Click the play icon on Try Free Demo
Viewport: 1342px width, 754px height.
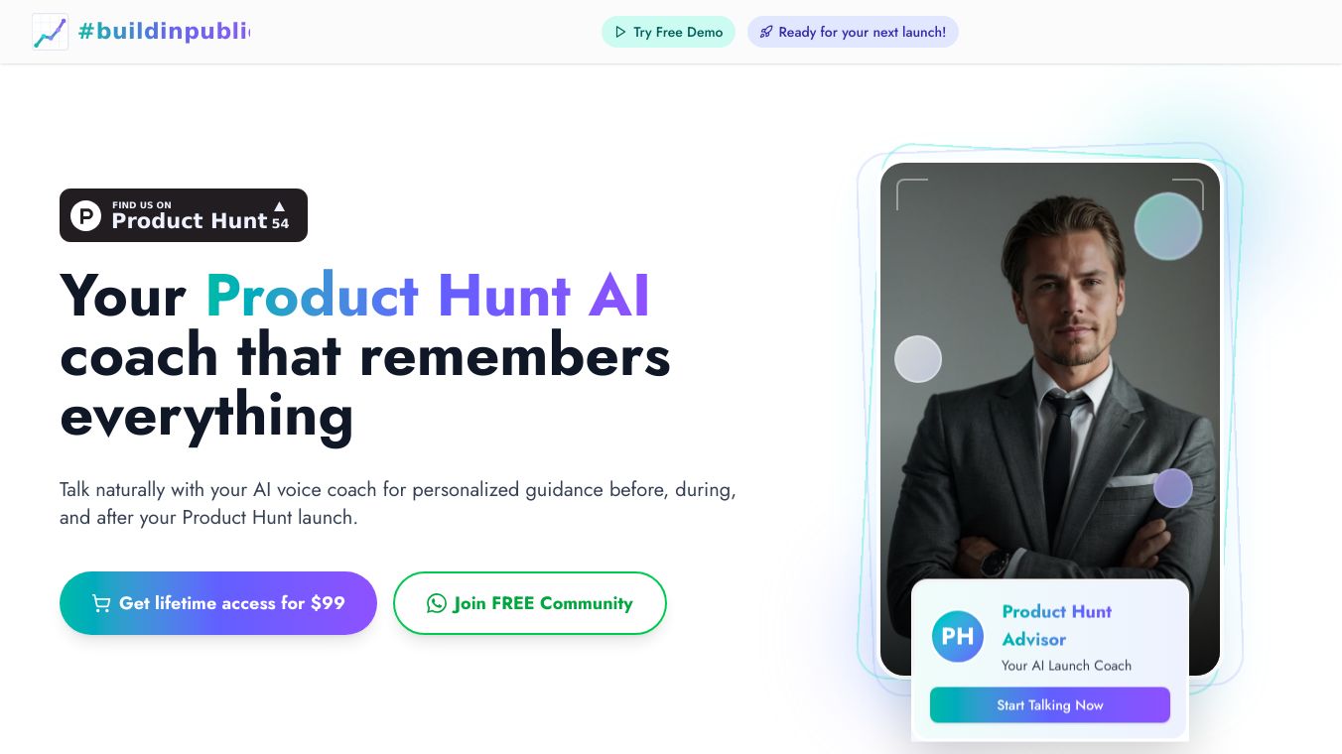click(620, 32)
